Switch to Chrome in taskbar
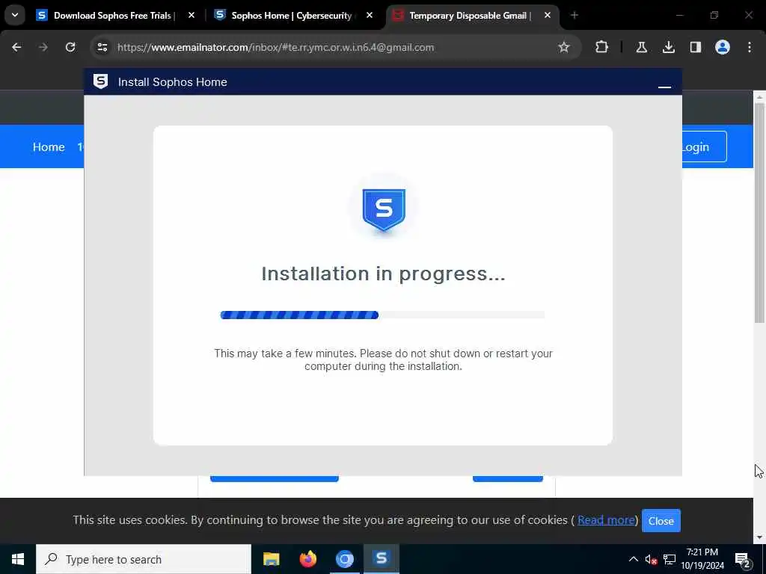 (x=345, y=559)
